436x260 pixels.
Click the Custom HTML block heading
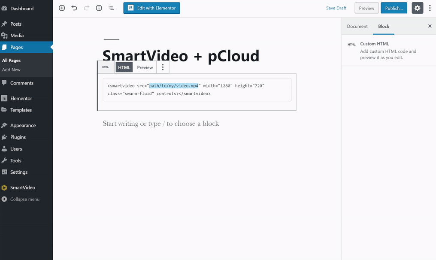pos(374,44)
